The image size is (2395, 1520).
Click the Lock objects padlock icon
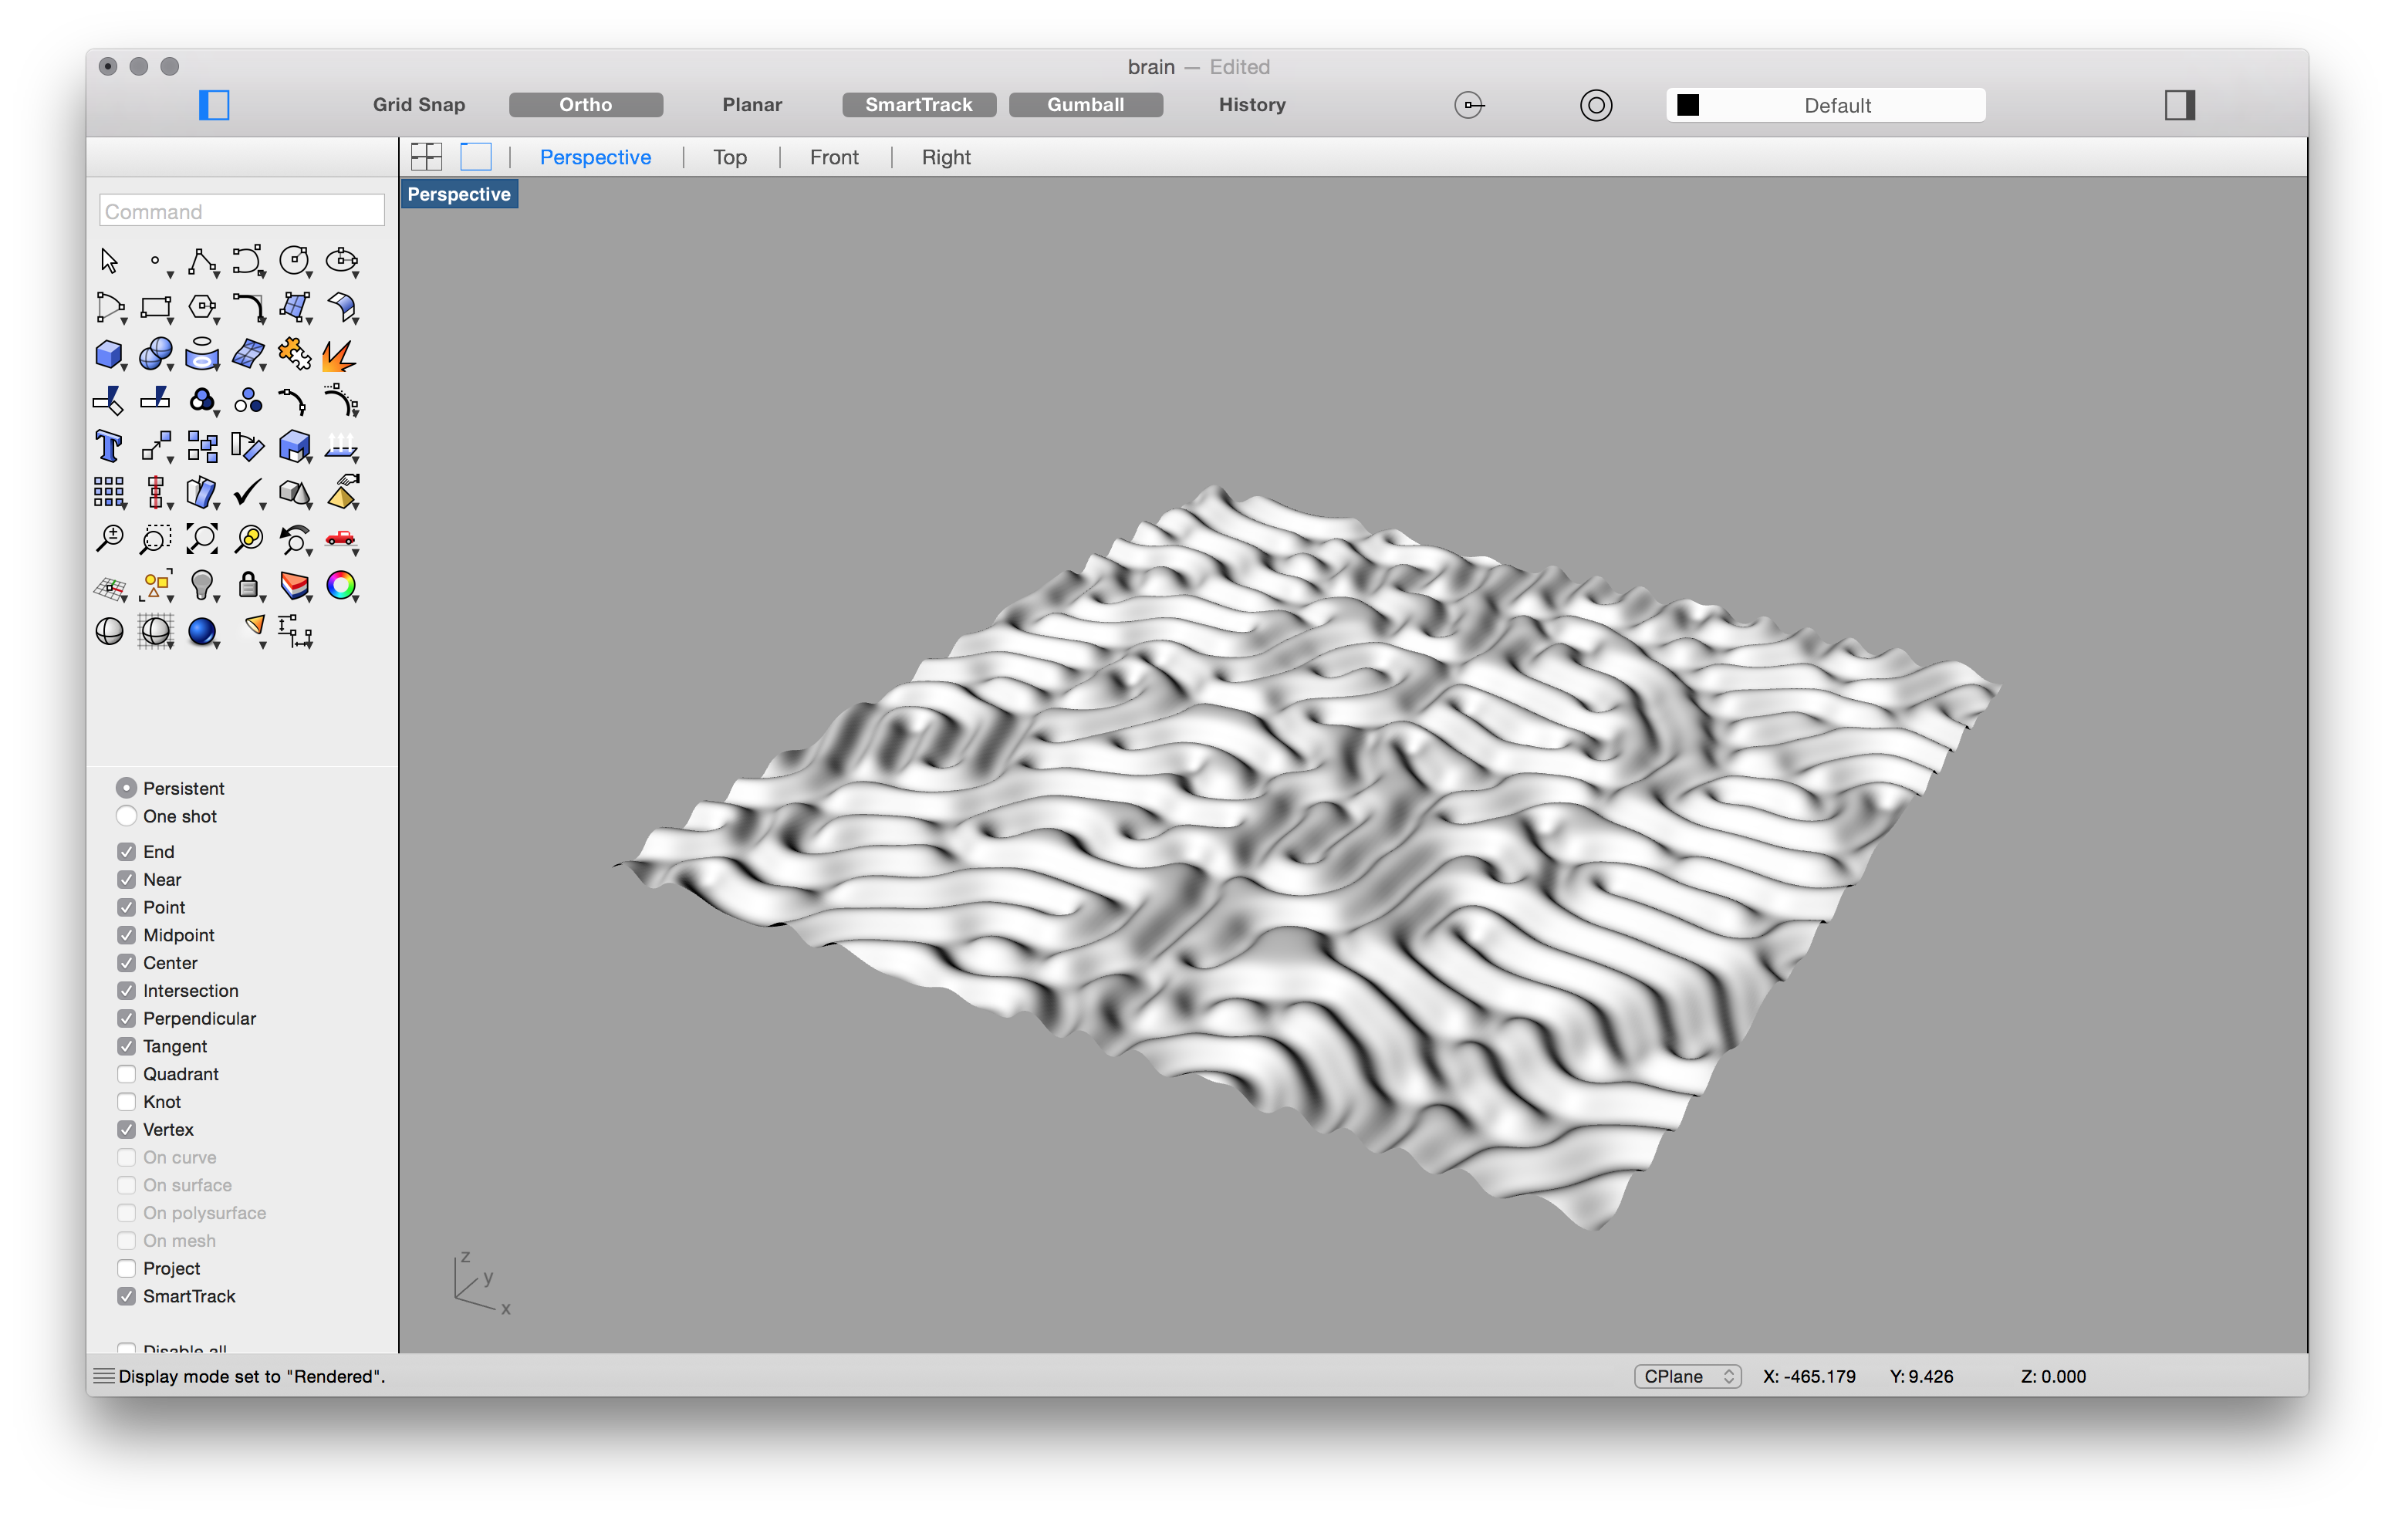coord(248,585)
